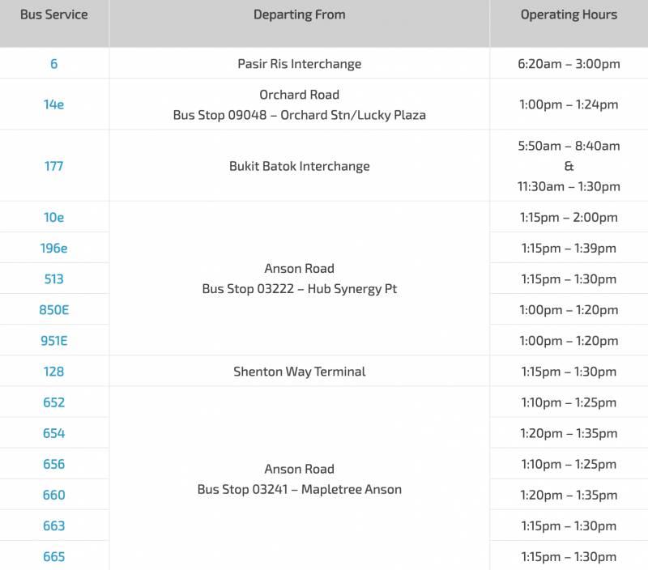Open bus service 177 details
648x570 pixels.
click(53, 166)
